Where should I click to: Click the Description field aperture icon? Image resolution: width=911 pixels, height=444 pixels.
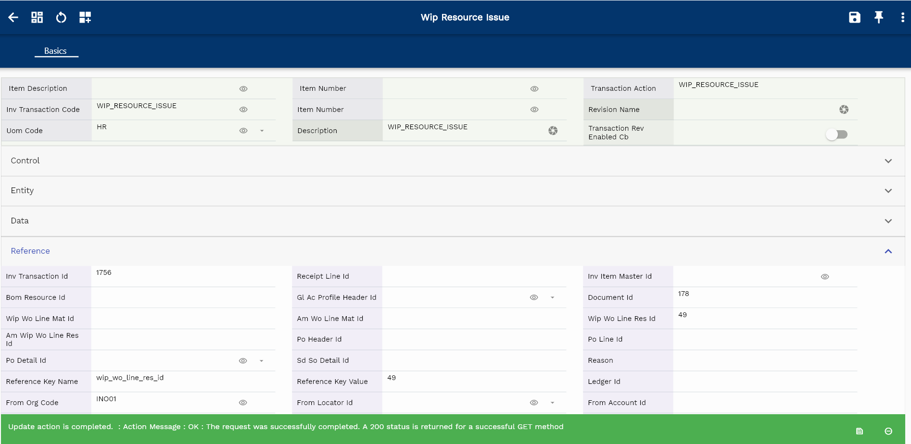tap(553, 131)
